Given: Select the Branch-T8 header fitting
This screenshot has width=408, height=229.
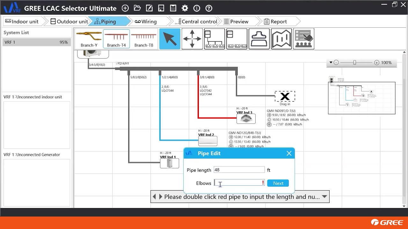Looking at the screenshot, I should (x=144, y=39).
